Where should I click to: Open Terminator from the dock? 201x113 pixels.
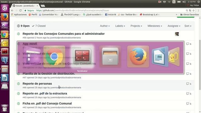point(5,51)
